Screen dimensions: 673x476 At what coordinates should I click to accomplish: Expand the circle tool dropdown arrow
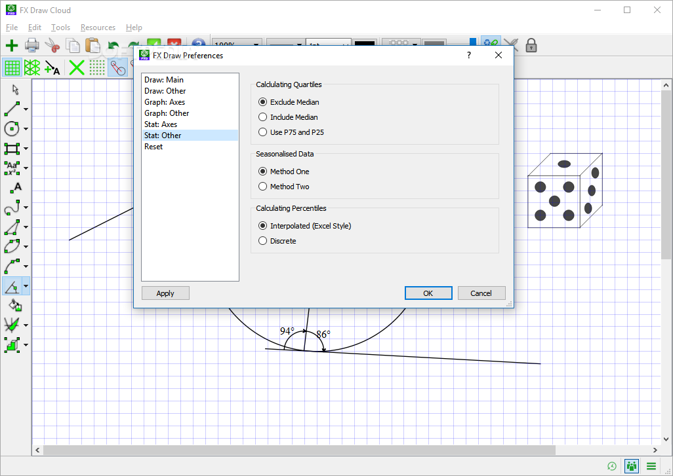pos(26,129)
